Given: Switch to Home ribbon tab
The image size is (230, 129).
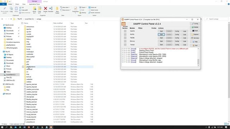Looking at the screenshot, I should tap(10, 4).
